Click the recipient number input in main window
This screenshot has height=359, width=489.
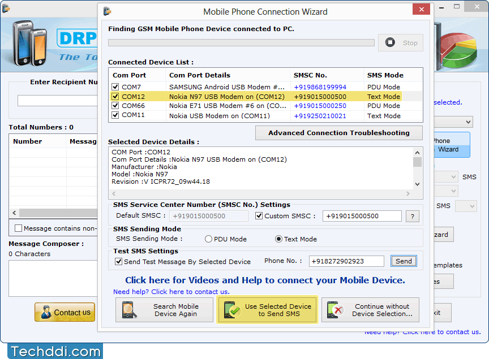[58, 101]
